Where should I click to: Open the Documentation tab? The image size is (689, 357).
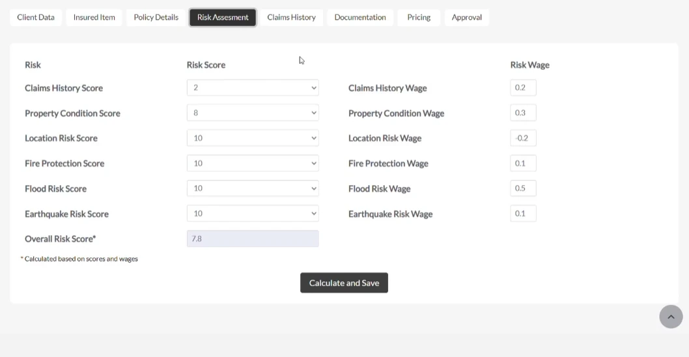pos(360,18)
